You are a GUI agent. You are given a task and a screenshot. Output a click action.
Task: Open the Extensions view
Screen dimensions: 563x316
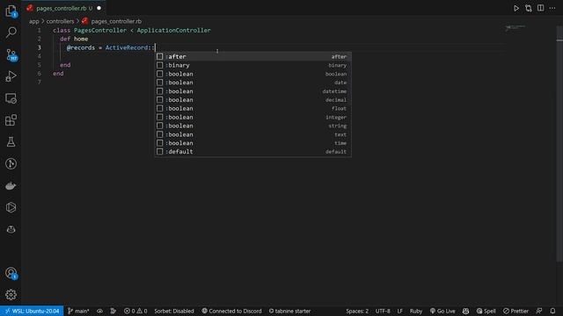[11, 120]
